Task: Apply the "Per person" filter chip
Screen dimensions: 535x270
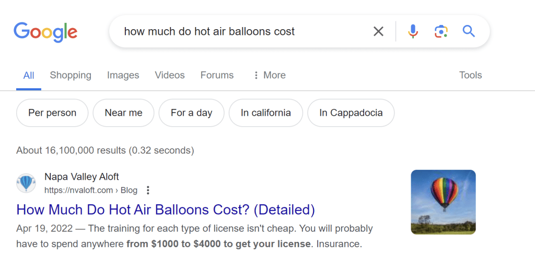Action: 52,113
